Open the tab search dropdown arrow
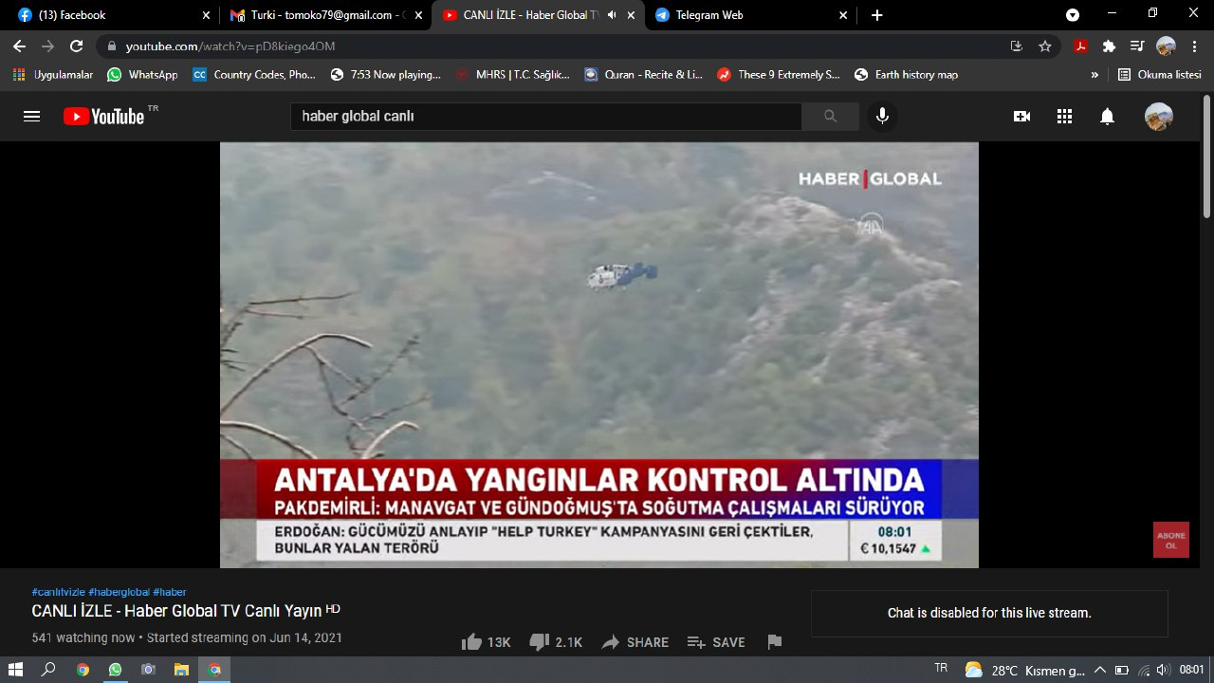This screenshot has width=1214, height=683. coord(1073,15)
